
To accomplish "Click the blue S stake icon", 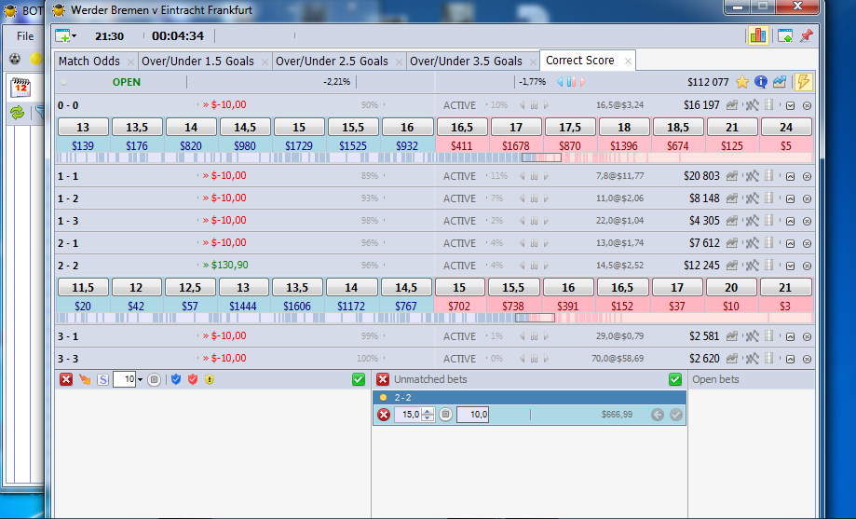I will 102,379.
